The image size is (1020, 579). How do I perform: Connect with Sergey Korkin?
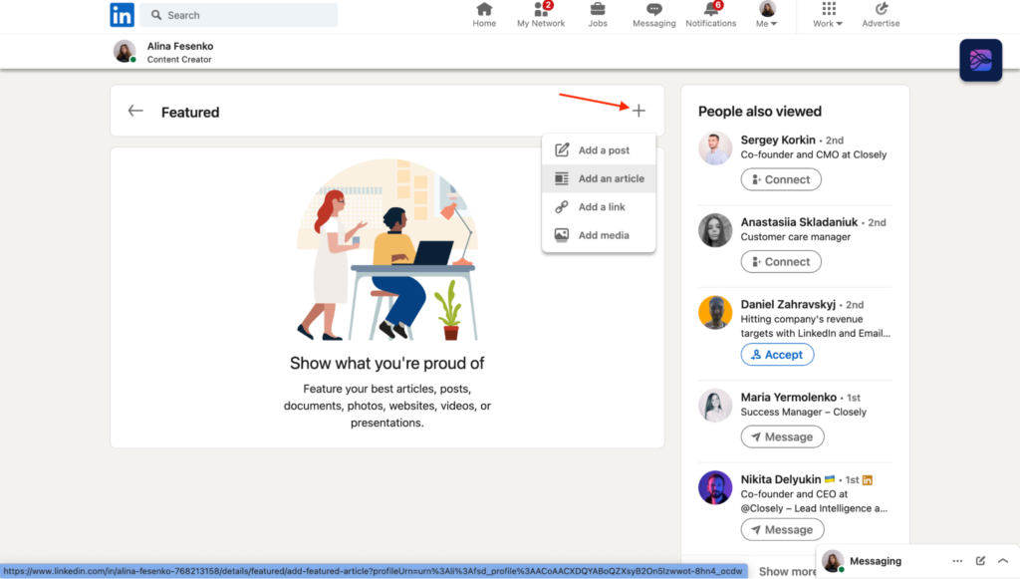(x=781, y=179)
